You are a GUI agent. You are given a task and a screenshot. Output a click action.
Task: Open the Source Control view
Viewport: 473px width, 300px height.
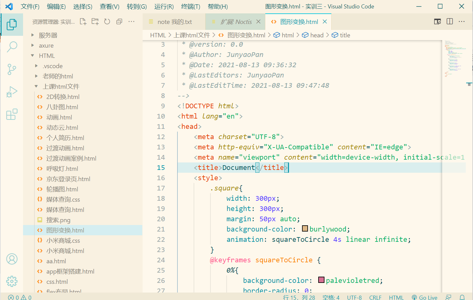click(x=12, y=69)
